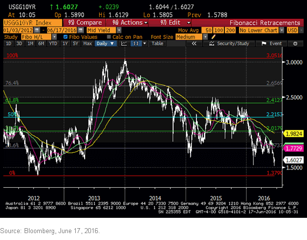Edit the start date 01/03/2012 field

click(x=18, y=30)
